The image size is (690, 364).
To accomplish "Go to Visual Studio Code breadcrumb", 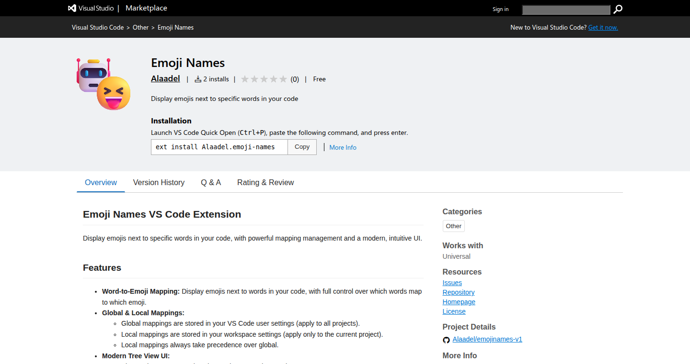I will tap(98, 27).
